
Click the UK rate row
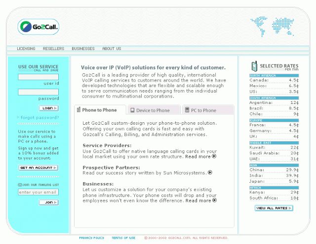(274, 136)
